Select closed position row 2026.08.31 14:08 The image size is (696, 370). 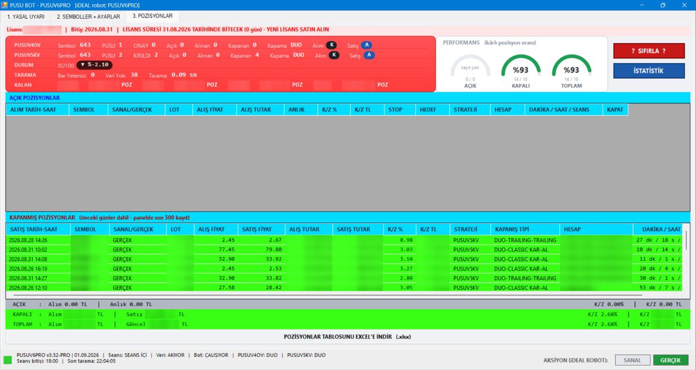pos(345,259)
